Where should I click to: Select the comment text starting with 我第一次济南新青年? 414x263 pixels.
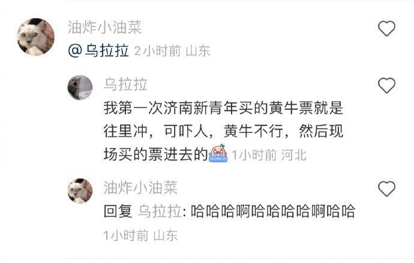(x=223, y=131)
